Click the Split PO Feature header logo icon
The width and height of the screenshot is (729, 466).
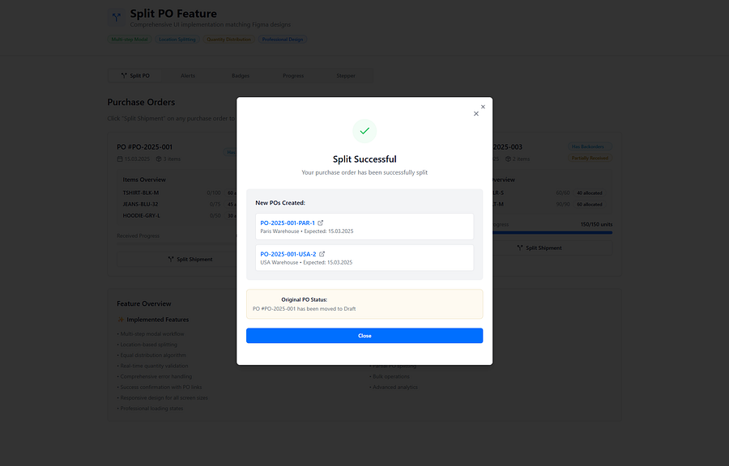click(116, 18)
